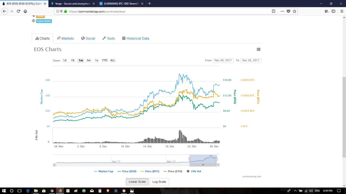Open the Windows Start menu

tap(4, 191)
